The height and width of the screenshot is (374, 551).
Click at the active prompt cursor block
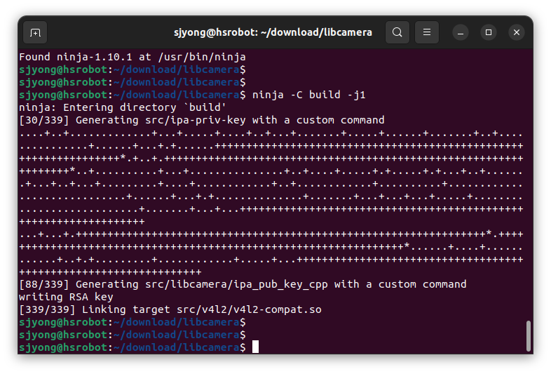coord(255,347)
